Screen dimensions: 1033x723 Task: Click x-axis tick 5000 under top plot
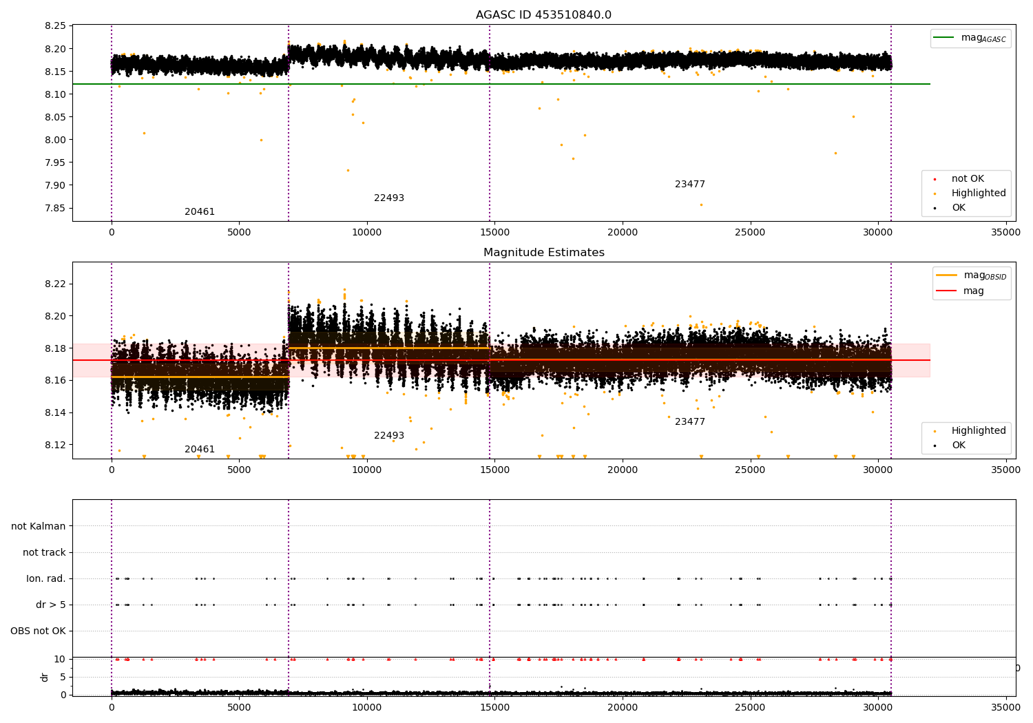click(239, 233)
